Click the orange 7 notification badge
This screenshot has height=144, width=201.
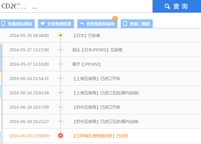115,19
